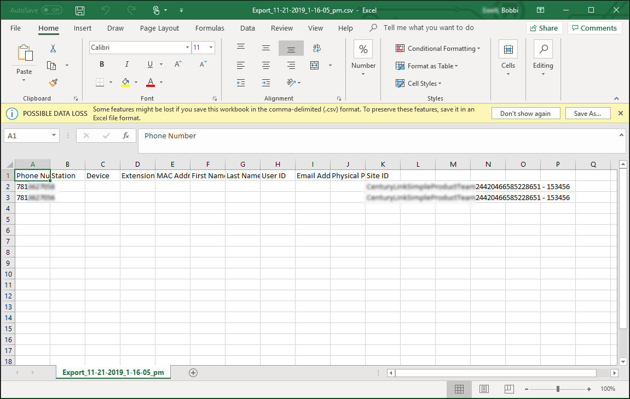
Task: Click the Save As... button
Action: (587, 113)
